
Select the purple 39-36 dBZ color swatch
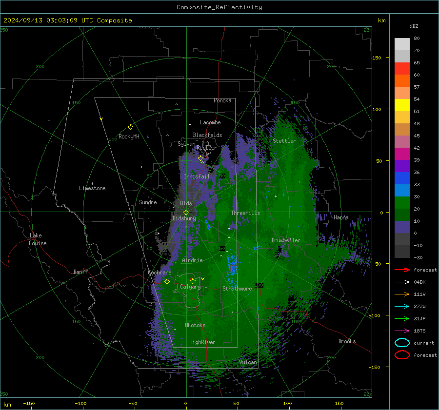coord(402,166)
